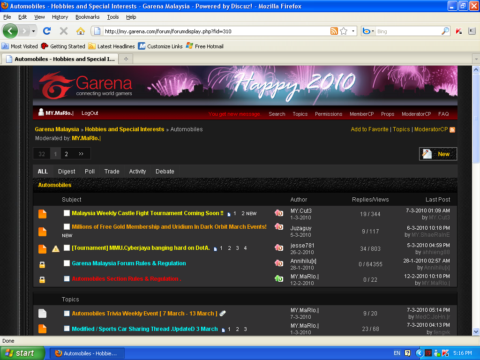This screenshot has height=360, width=480.
Task: Click the Windows Start button
Action: (22, 353)
